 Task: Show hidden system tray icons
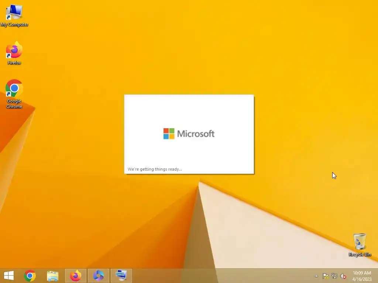point(316,276)
